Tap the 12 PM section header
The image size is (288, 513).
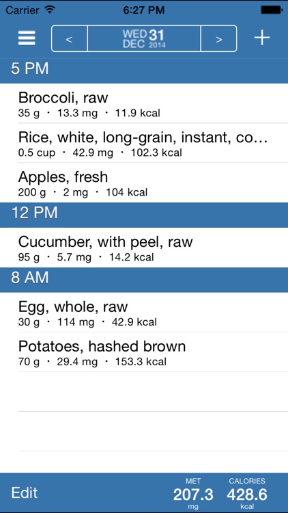(x=144, y=215)
